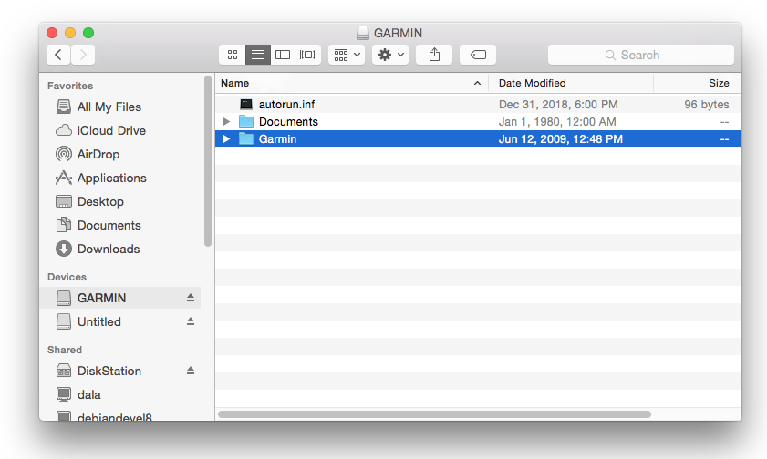Switch to icon view in toolbar
The width and height of the screenshot is (767, 459).
tap(233, 55)
